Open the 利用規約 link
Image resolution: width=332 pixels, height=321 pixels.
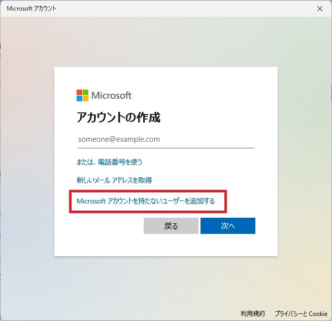click(x=253, y=313)
